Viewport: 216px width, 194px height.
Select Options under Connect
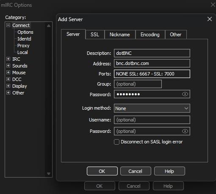point(25,32)
